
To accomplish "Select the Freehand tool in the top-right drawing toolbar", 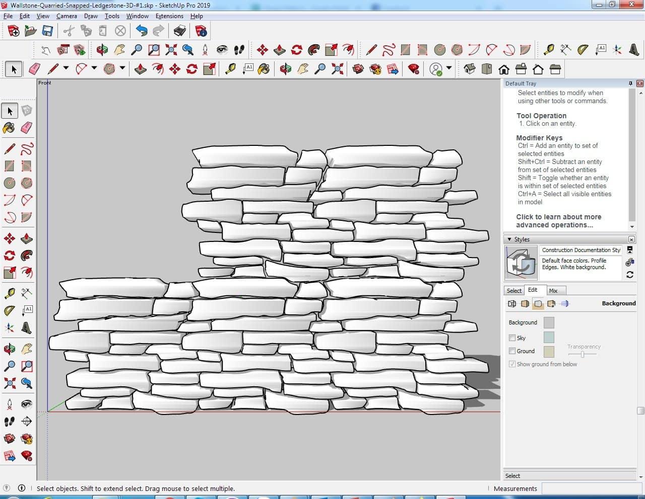I will [x=389, y=49].
